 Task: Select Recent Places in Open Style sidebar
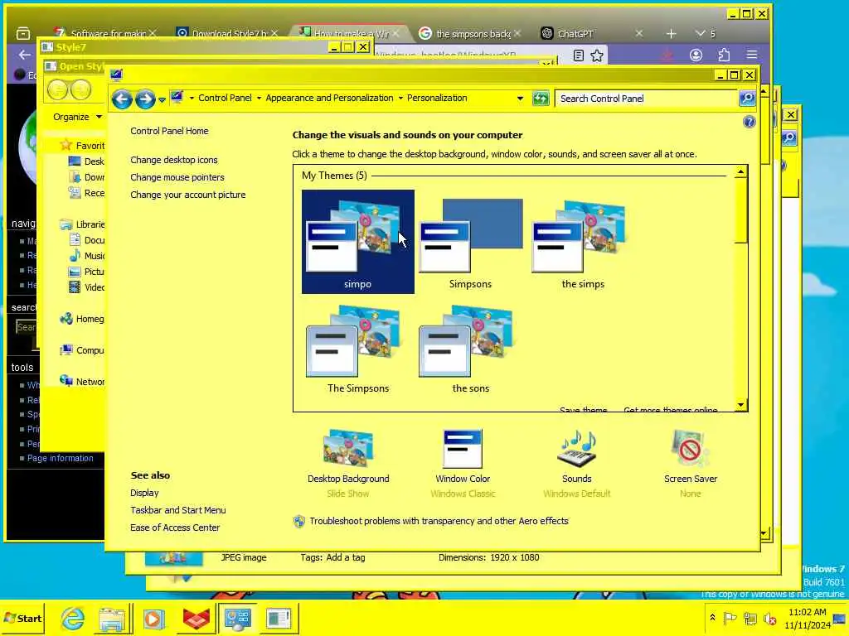(86, 192)
